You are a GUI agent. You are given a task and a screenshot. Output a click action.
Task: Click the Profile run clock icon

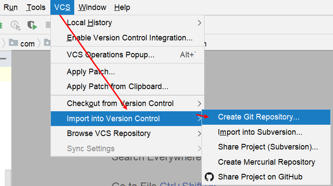16,25
